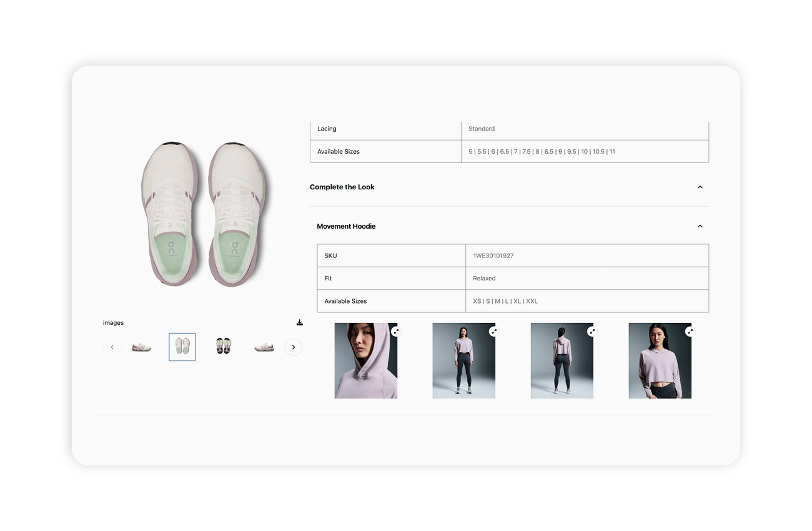Go to next shoe thumbnail

click(x=294, y=347)
